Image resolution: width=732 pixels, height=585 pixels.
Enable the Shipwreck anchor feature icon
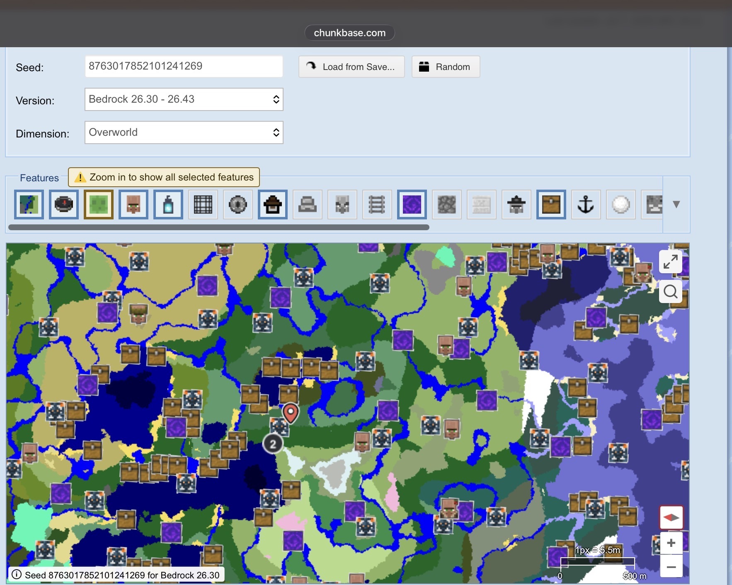(x=586, y=205)
